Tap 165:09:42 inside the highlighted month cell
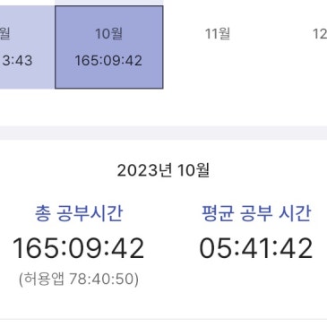The image size is (327, 327). tap(108, 61)
